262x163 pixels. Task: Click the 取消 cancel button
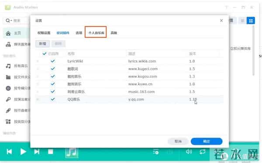pyautogui.click(x=178, y=142)
